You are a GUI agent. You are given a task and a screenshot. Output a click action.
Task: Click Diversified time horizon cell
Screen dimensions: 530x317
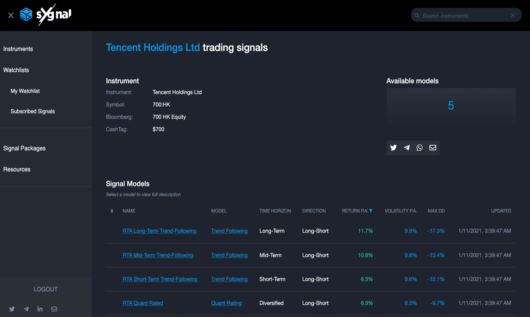272,303
